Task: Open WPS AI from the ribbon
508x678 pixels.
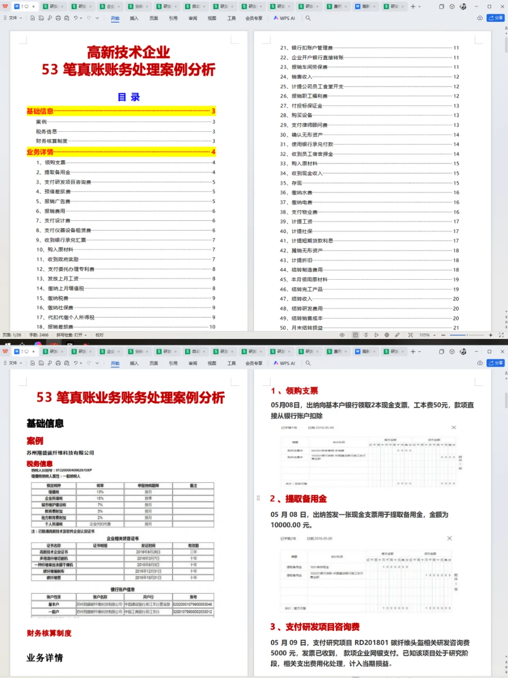Action: coord(284,19)
